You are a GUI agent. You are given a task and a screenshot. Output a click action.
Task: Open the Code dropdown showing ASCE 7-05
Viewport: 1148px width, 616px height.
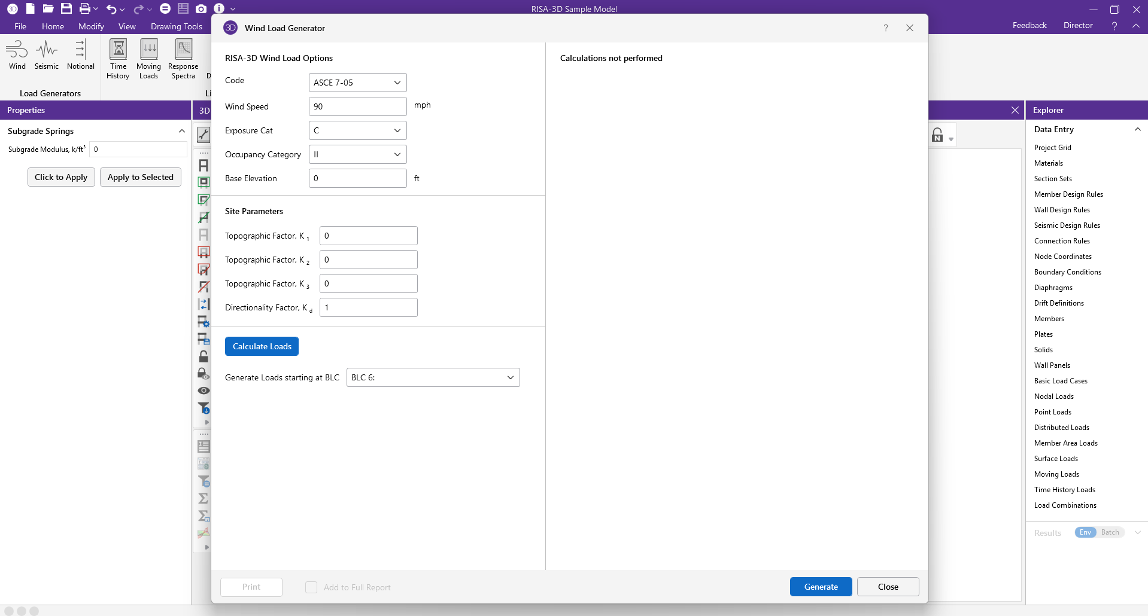tap(358, 83)
